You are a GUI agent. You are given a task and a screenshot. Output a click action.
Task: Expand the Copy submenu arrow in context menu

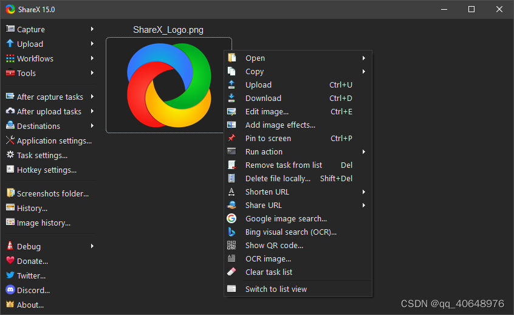tap(363, 71)
